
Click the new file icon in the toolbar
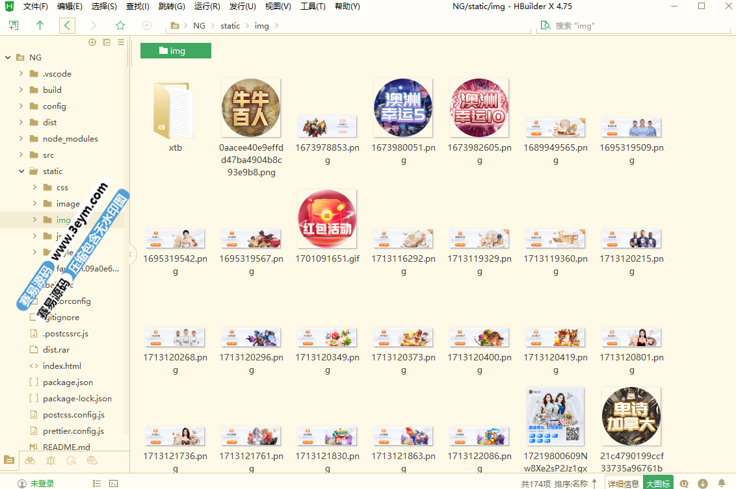pos(14,25)
